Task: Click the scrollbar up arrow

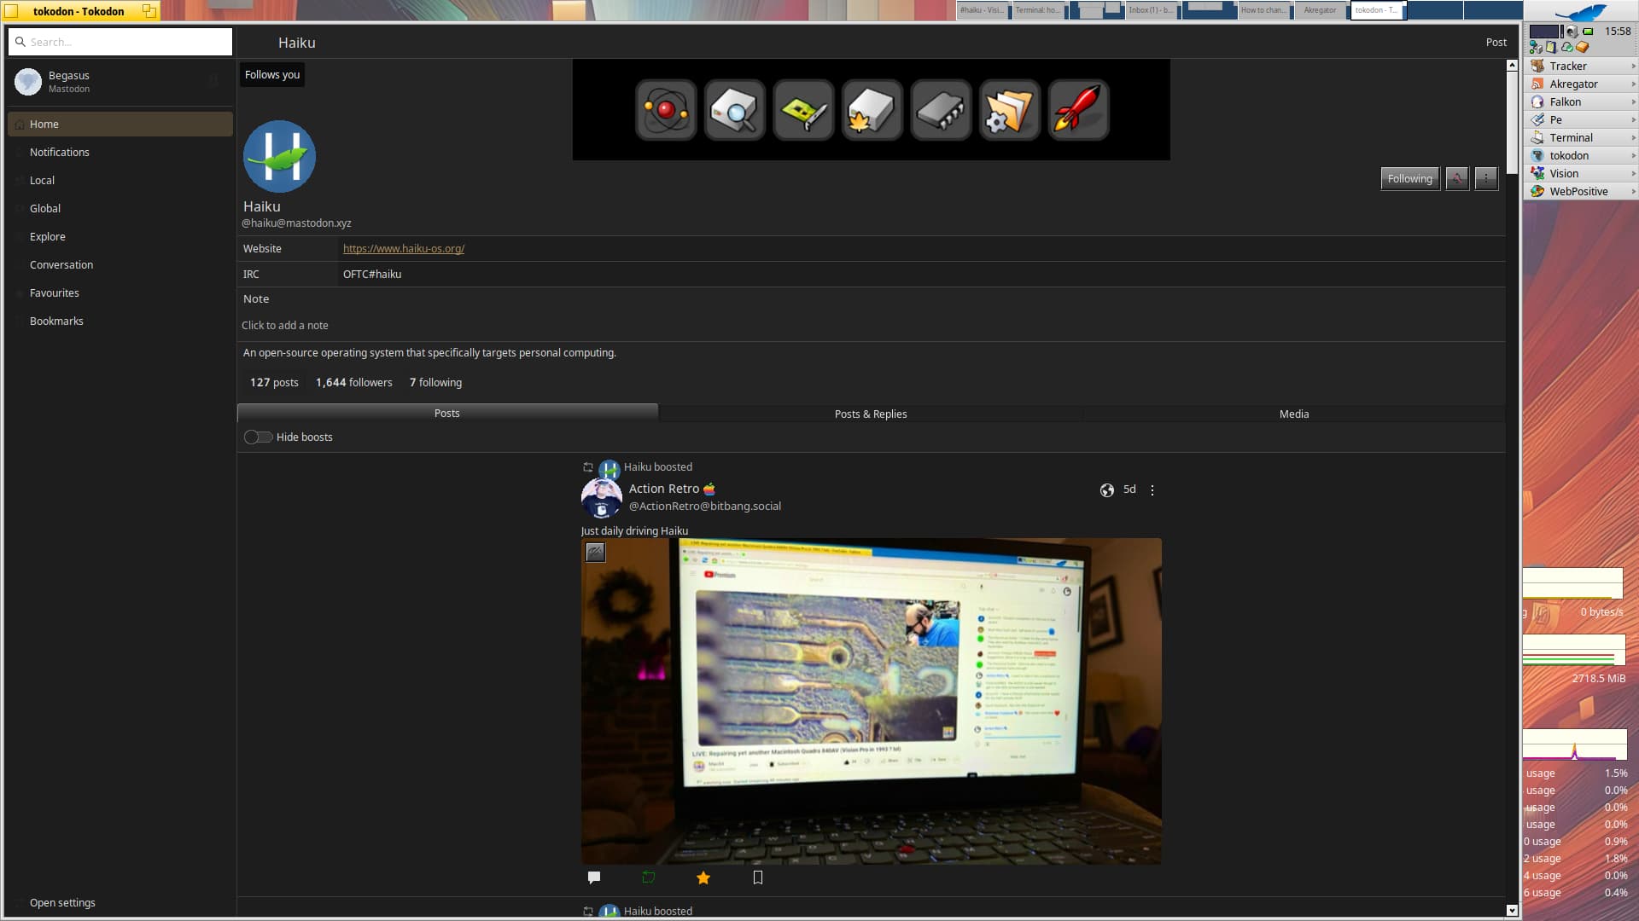Action: pyautogui.click(x=1512, y=66)
